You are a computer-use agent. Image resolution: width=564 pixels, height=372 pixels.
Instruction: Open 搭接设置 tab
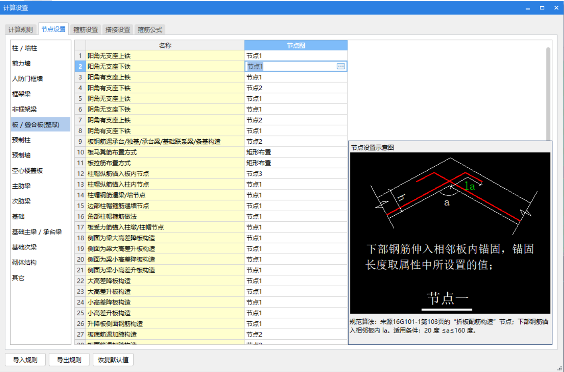[x=118, y=29]
